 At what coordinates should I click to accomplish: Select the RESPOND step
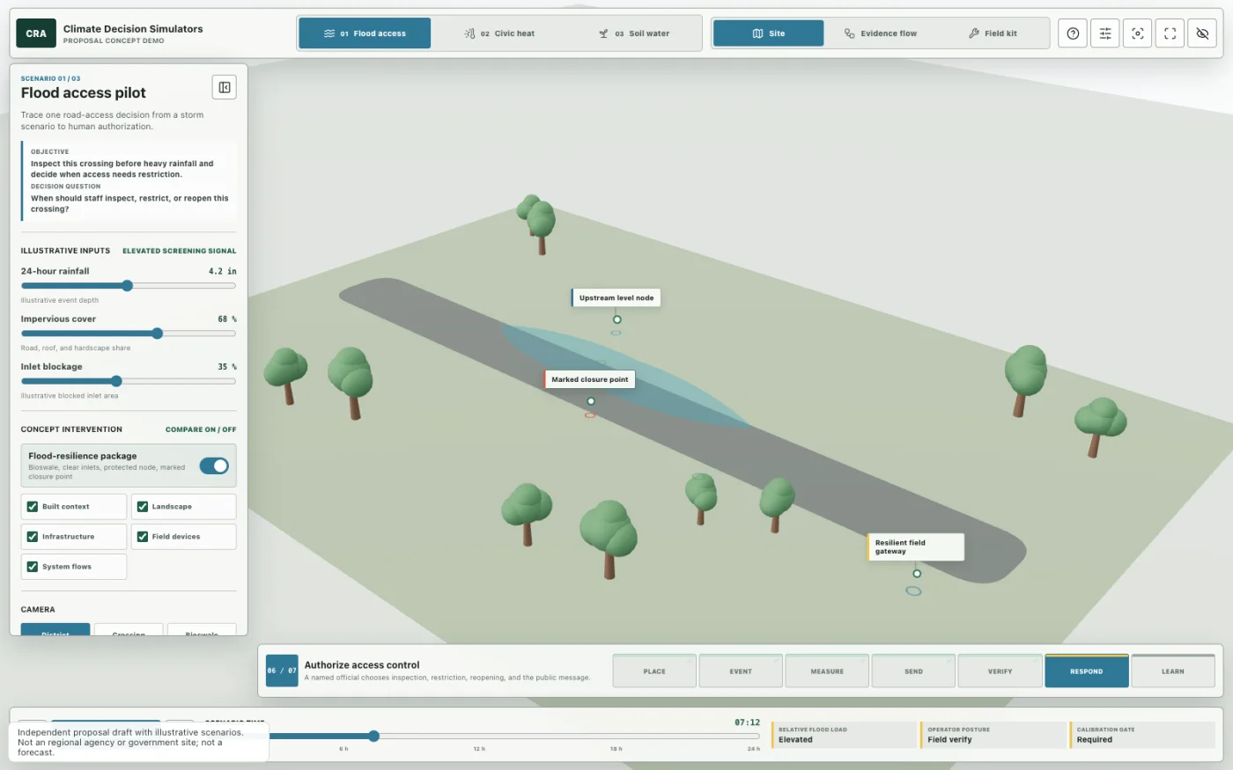click(x=1086, y=671)
